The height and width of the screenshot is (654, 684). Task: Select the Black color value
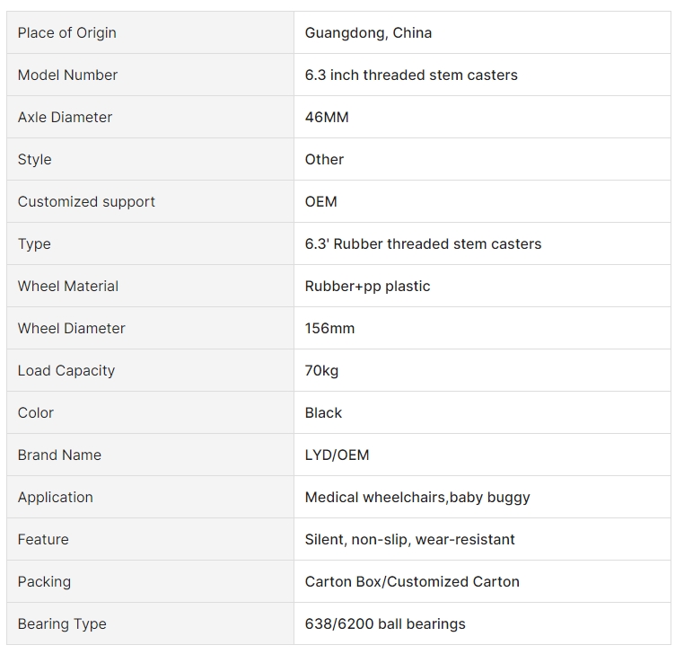coord(323,413)
